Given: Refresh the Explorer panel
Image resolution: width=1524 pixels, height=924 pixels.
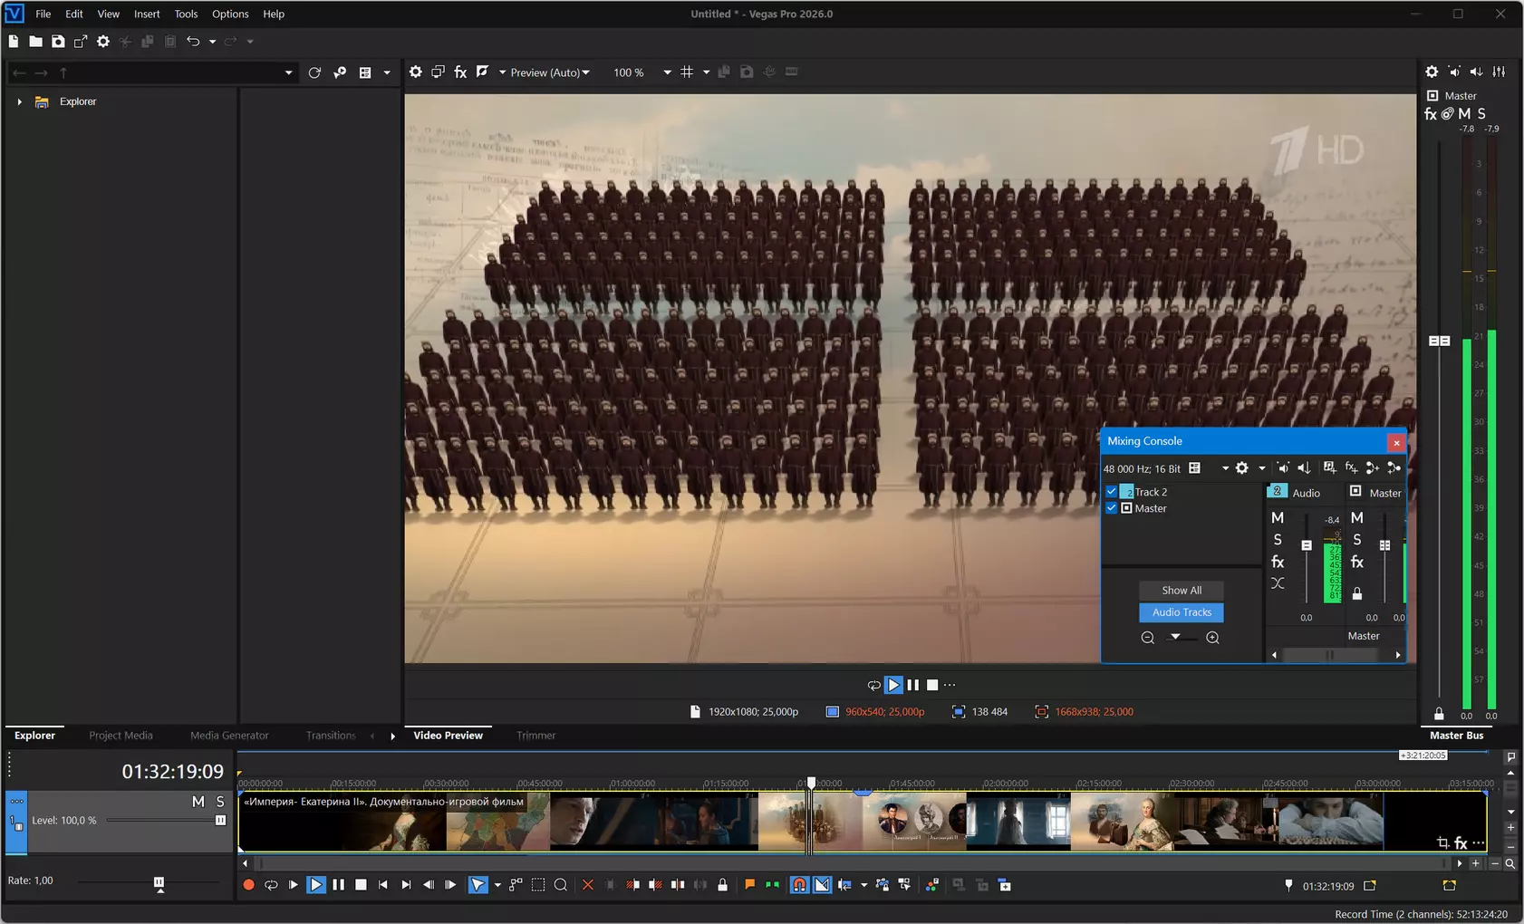Looking at the screenshot, I should [314, 72].
